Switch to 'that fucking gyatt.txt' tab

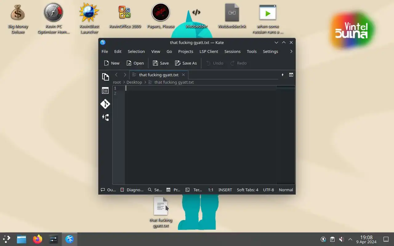click(x=159, y=75)
